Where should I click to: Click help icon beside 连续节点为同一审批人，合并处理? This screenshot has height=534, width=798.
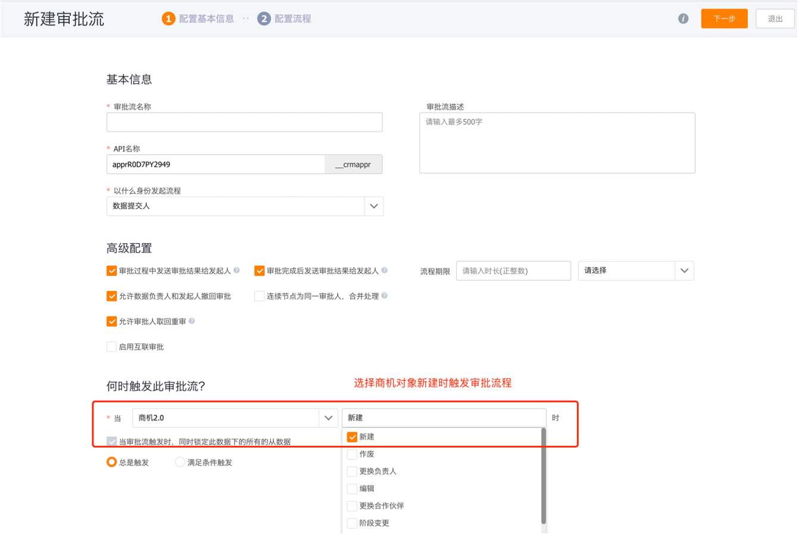(384, 296)
